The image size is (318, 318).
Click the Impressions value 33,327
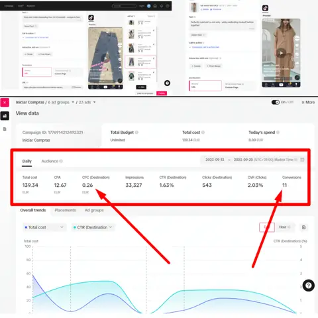point(134,185)
